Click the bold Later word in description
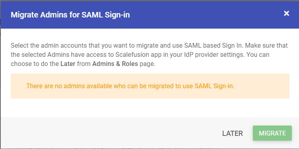 [68, 64]
